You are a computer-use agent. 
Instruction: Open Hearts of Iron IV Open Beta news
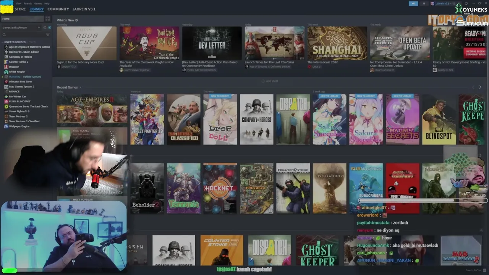(400, 43)
